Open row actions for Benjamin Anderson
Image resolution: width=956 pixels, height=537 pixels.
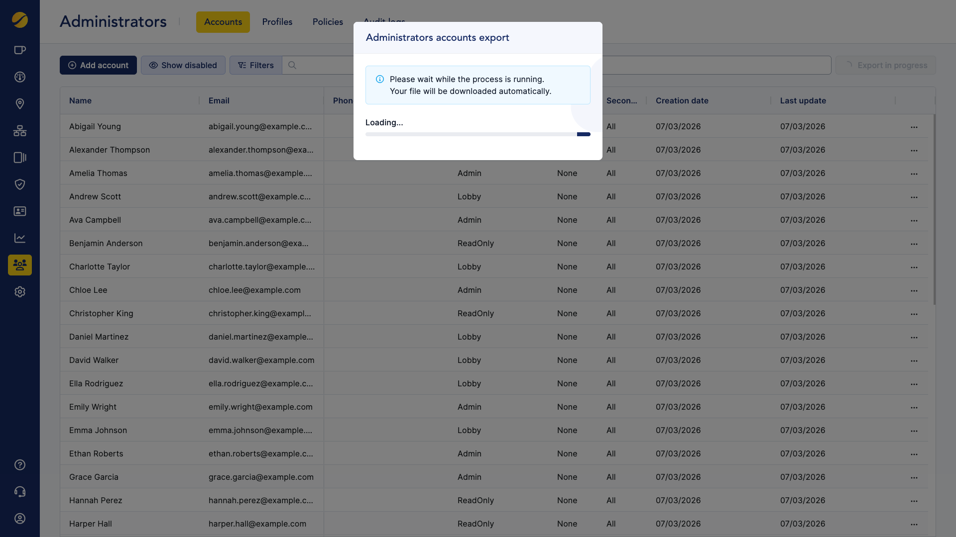pyautogui.click(x=914, y=244)
